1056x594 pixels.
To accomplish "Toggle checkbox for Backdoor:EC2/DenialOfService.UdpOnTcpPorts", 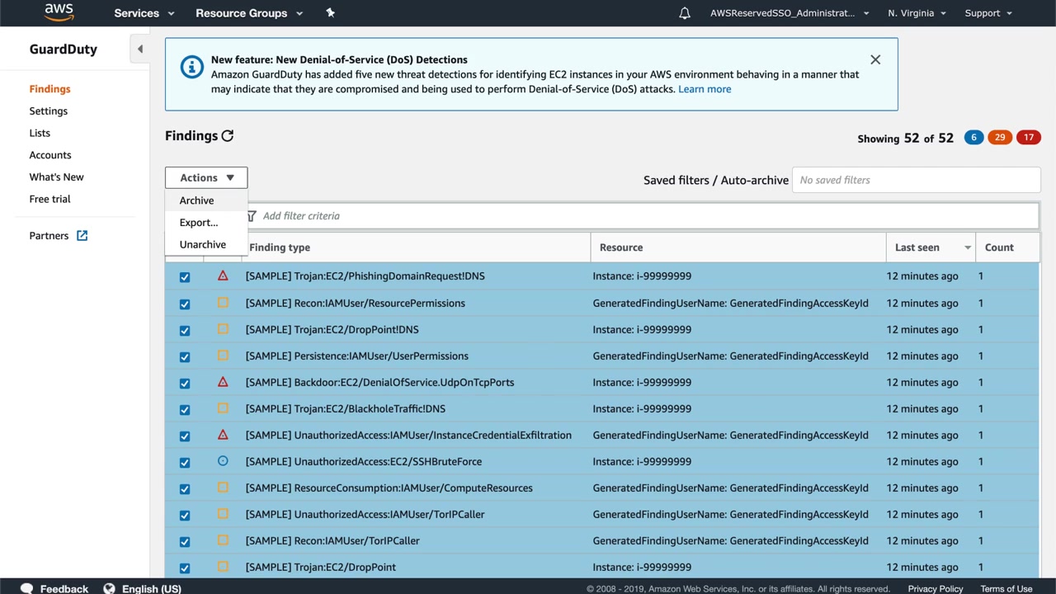I will (185, 383).
